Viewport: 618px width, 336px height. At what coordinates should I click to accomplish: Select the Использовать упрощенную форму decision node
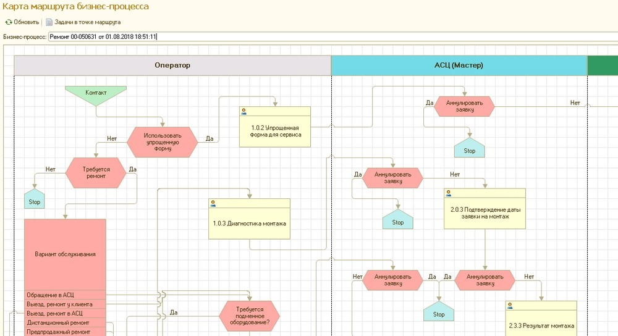163,142
